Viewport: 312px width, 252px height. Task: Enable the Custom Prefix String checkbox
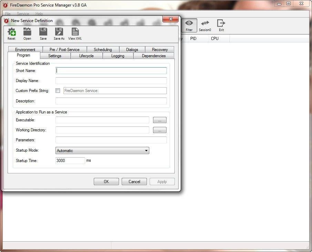click(58, 91)
